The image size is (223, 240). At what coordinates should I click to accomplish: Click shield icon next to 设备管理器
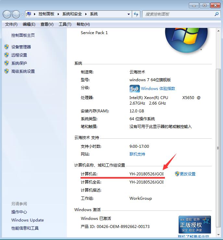[x=6, y=47]
